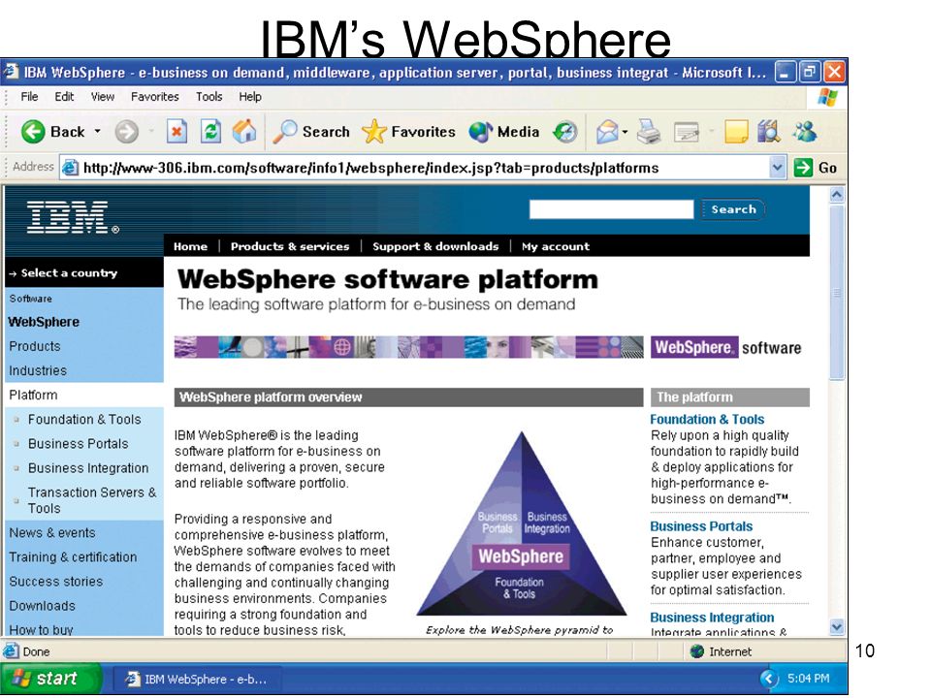Go to the Home page icon

coord(244,131)
